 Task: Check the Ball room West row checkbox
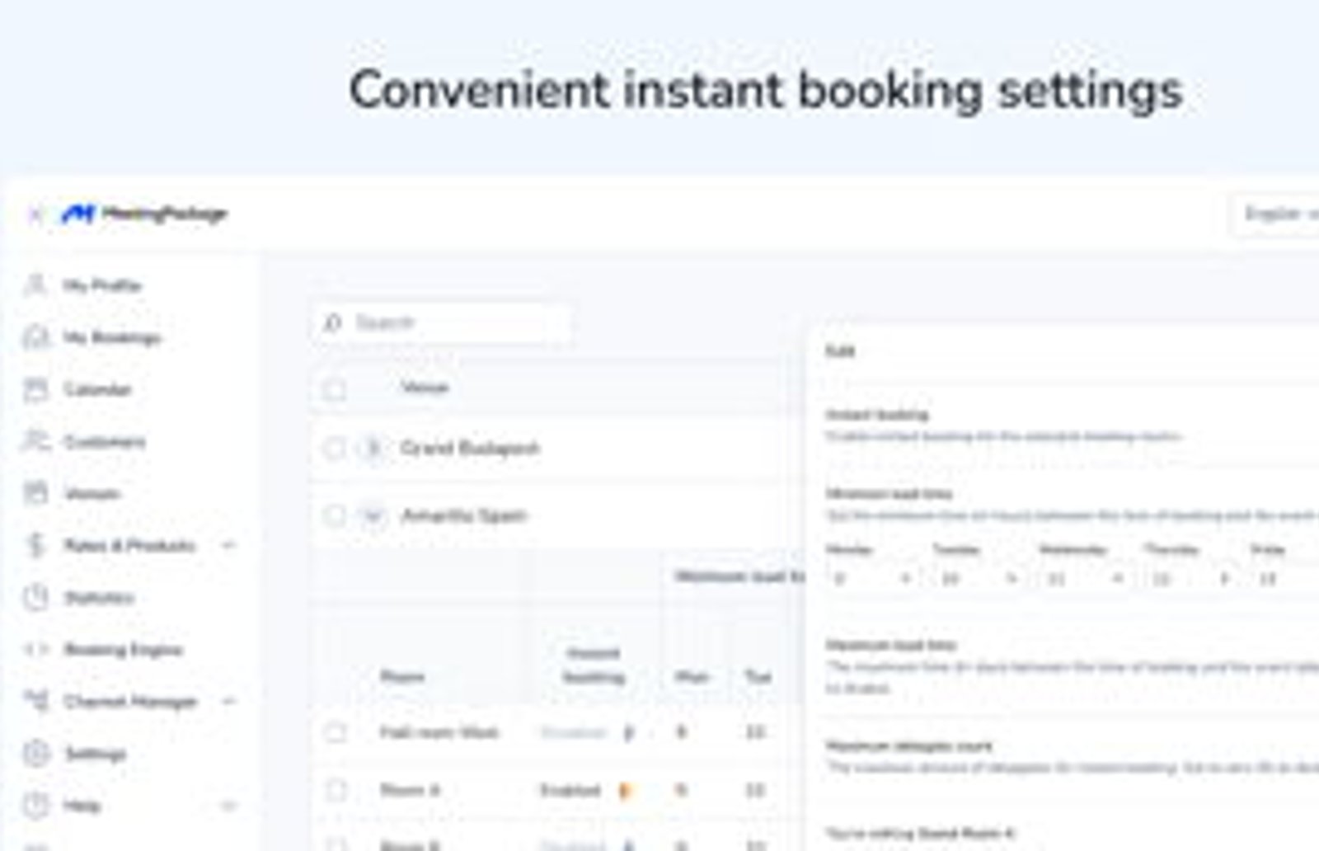click(336, 732)
